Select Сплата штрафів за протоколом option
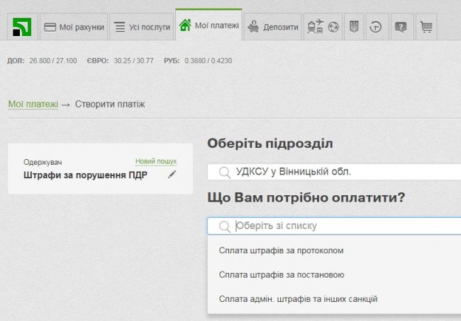Viewport: 461px width, 321px height. click(x=282, y=250)
